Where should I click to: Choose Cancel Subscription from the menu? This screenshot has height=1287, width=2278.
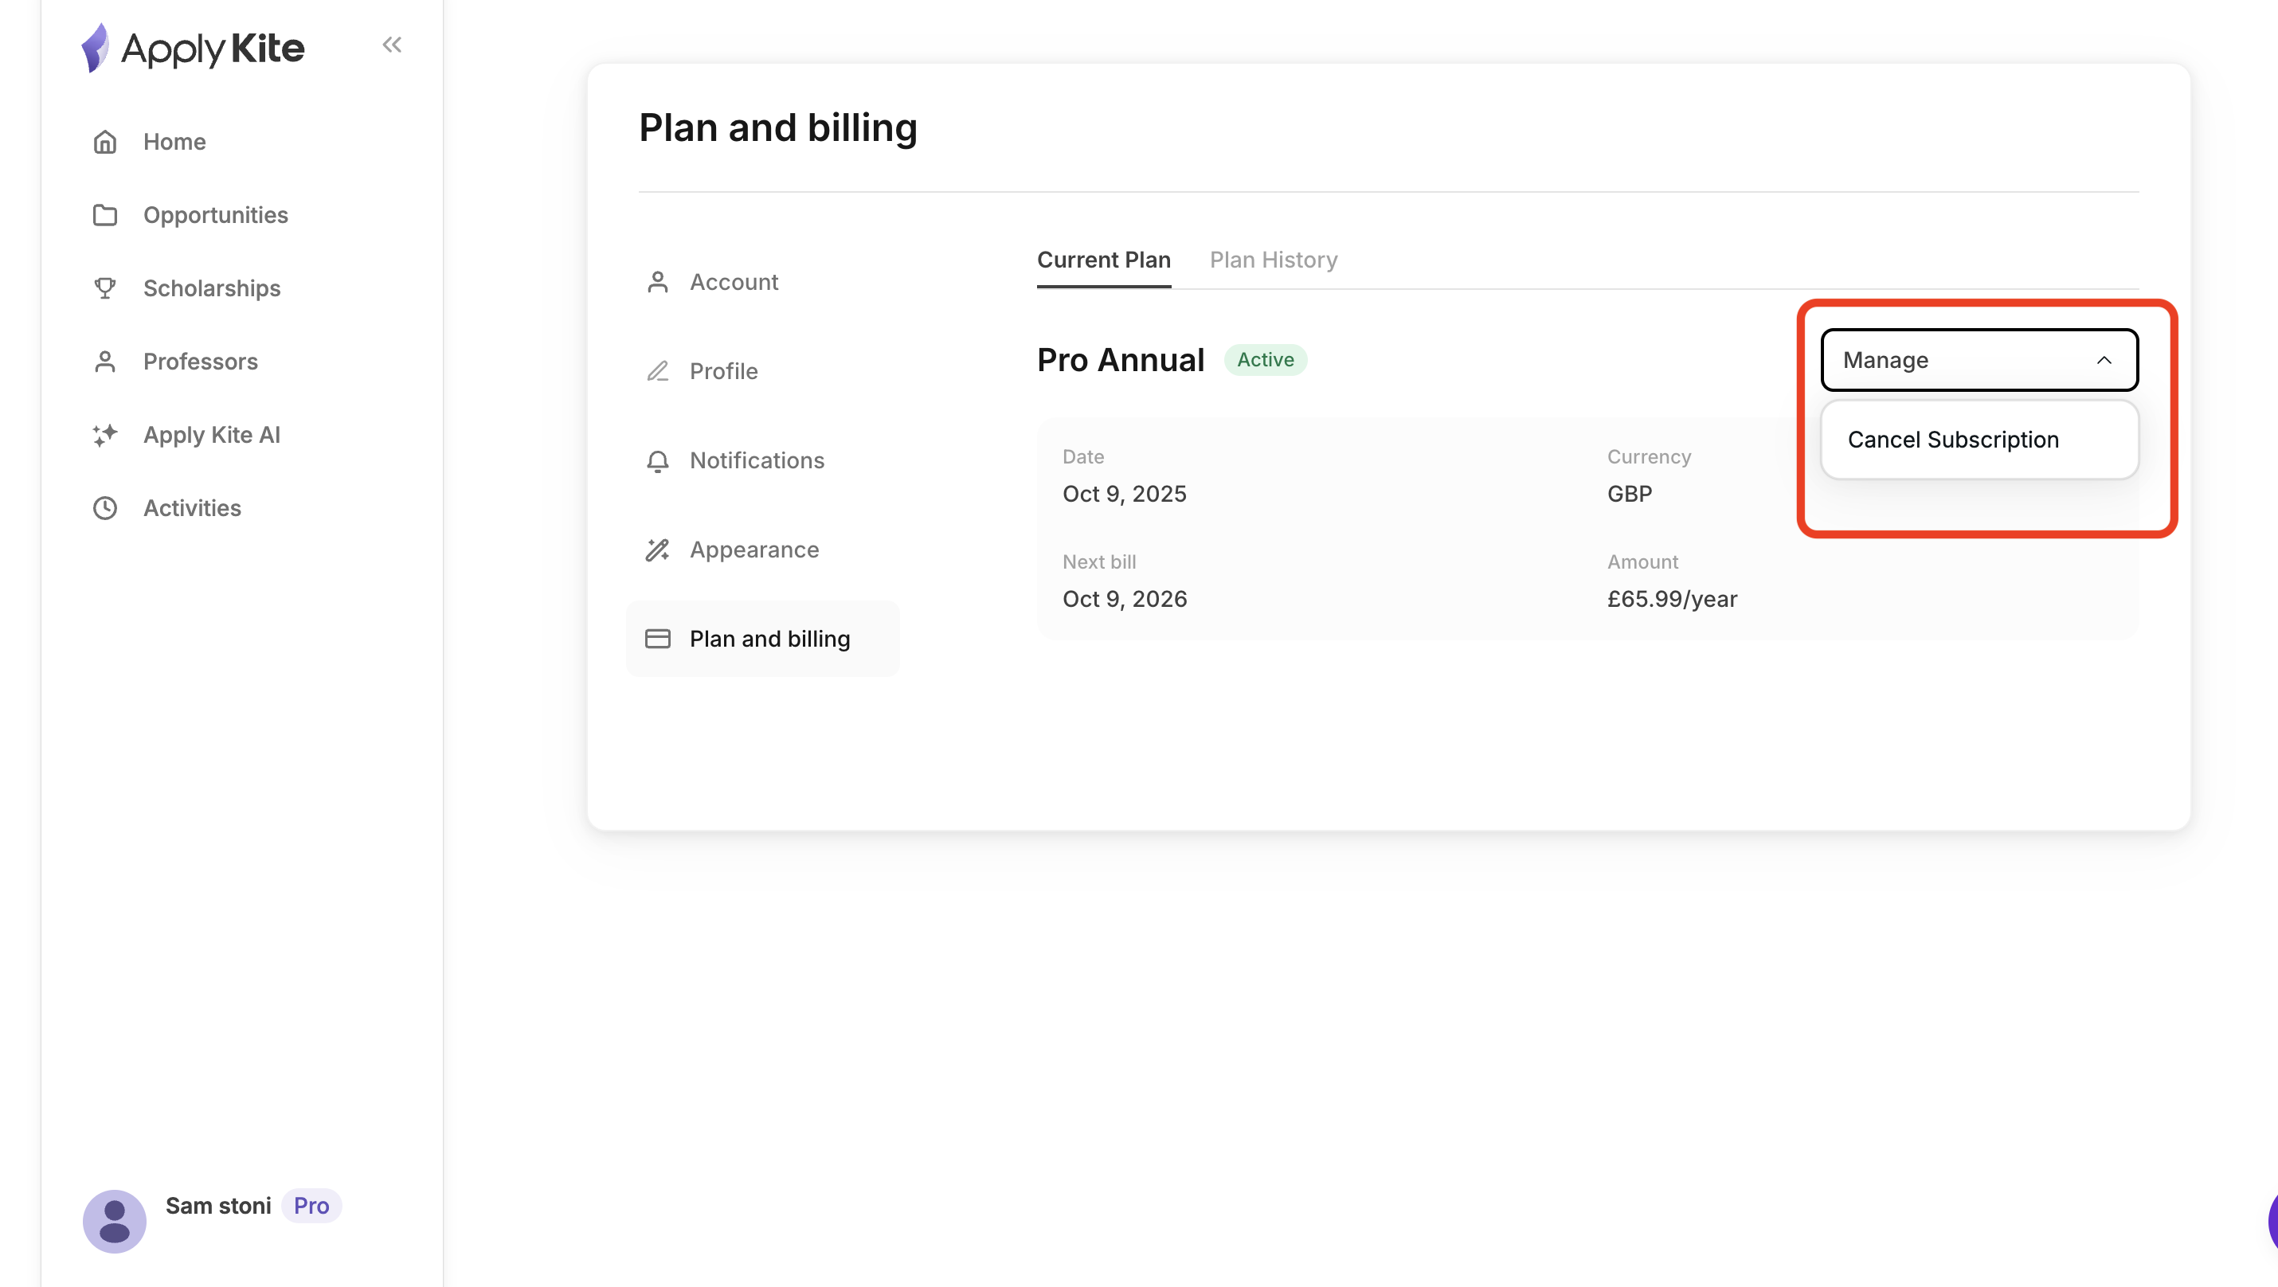coord(1979,440)
